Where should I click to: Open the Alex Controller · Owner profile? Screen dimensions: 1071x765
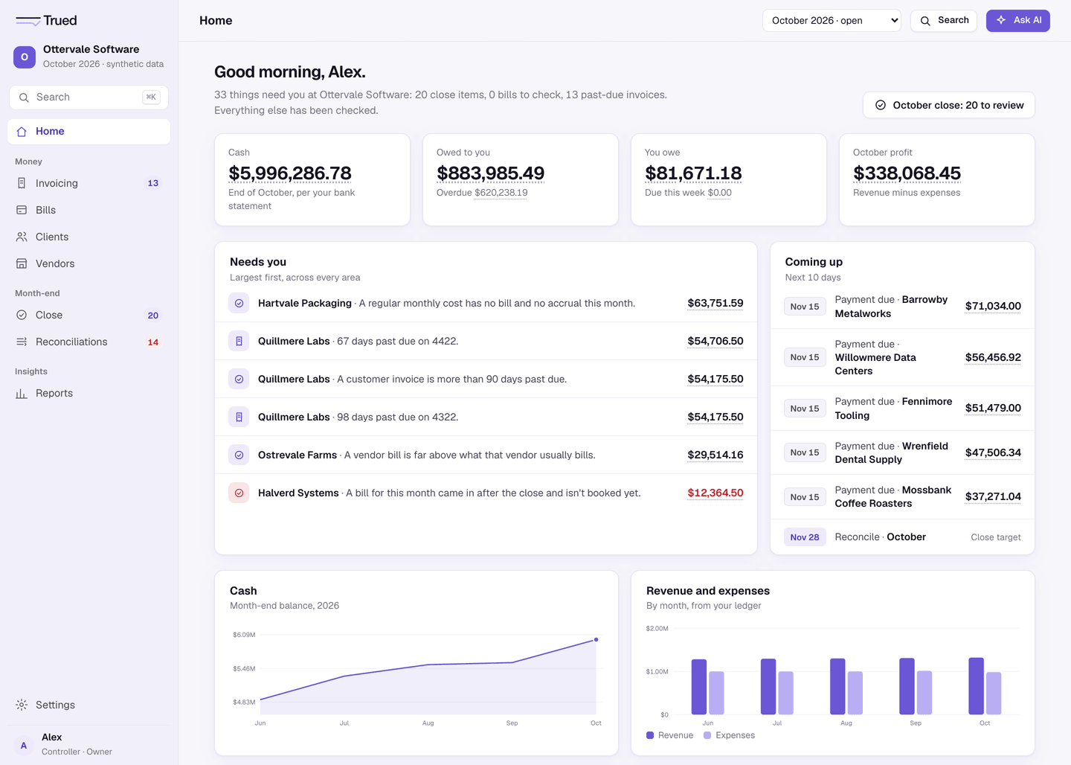(89, 744)
